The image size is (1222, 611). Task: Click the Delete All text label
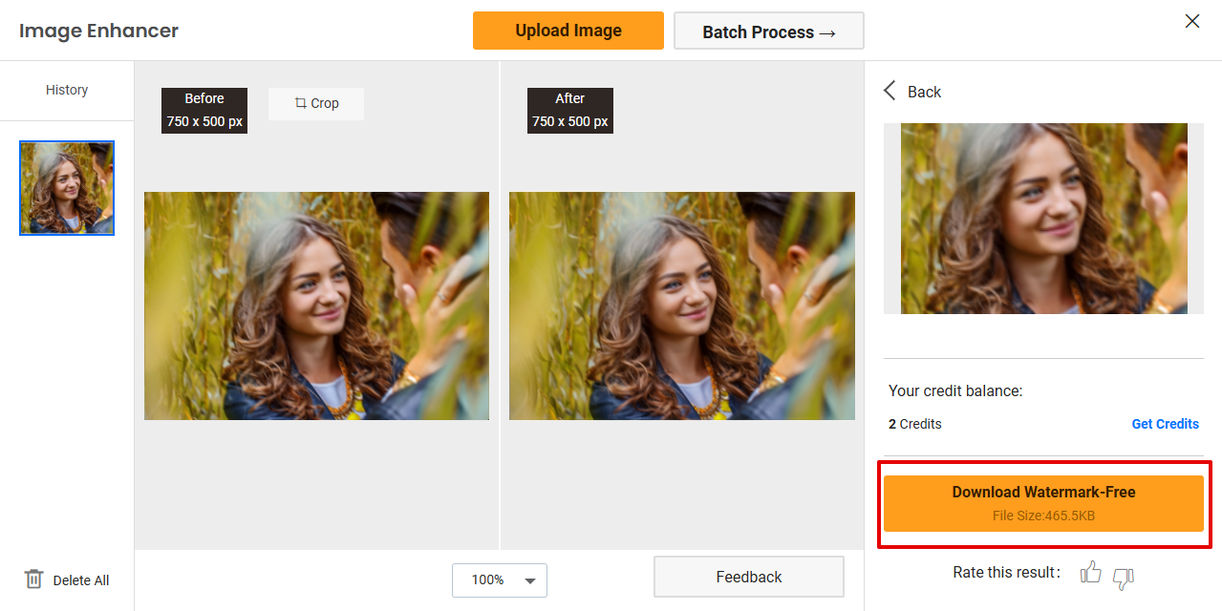[81, 580]
